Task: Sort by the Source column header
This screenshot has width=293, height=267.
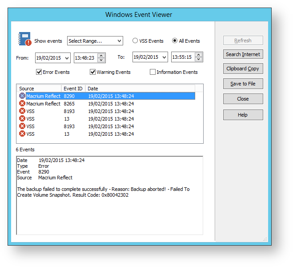Action: [39, 89]
